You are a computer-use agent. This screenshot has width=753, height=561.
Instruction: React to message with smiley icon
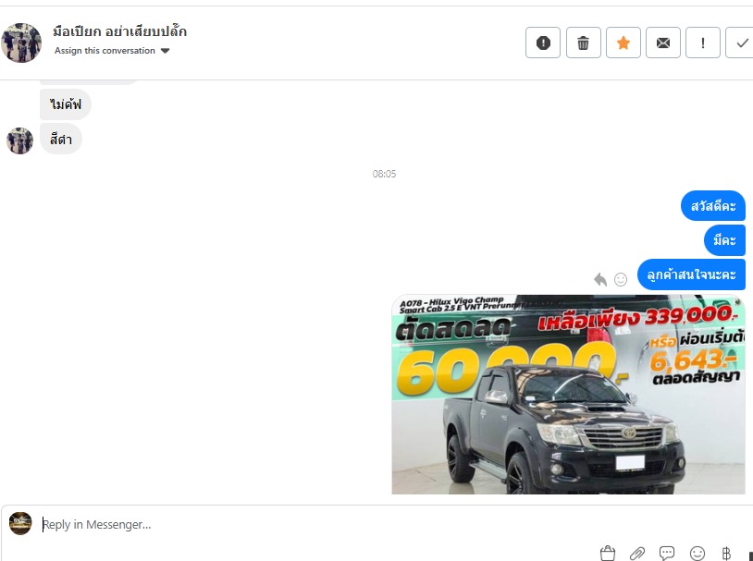pos(621,279)
